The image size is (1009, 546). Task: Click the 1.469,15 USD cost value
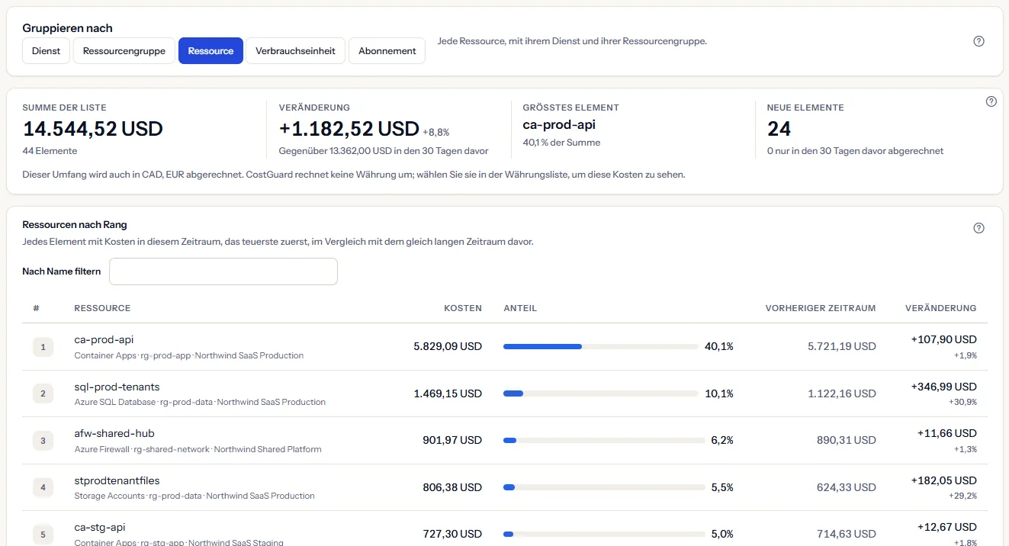coord(448,393)
